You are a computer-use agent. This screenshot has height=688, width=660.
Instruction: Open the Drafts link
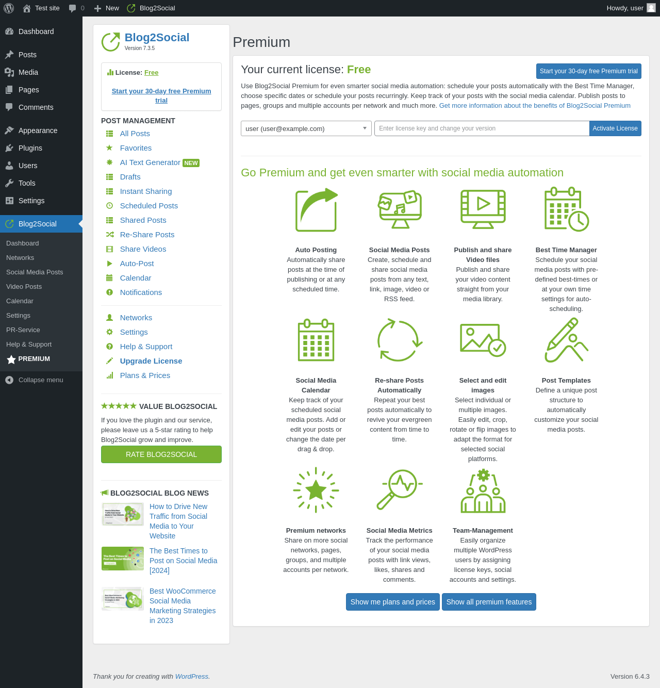tap(130, 177)
